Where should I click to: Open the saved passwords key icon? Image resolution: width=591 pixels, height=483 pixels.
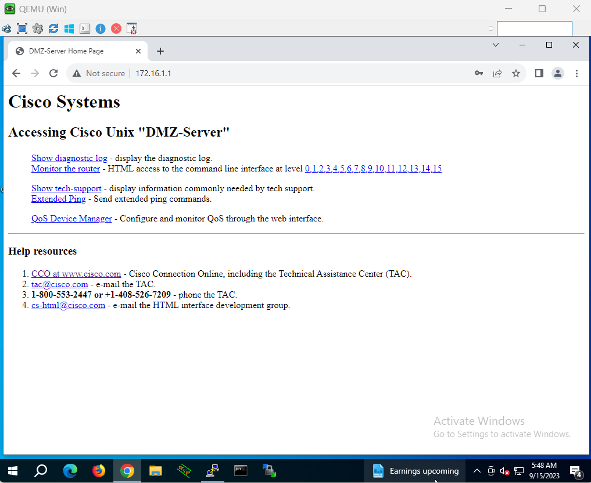(x=479, y=73)
